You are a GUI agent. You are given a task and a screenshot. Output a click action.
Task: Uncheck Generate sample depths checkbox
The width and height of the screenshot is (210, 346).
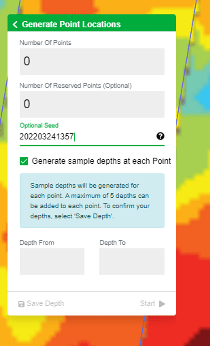tap(24, 161)
